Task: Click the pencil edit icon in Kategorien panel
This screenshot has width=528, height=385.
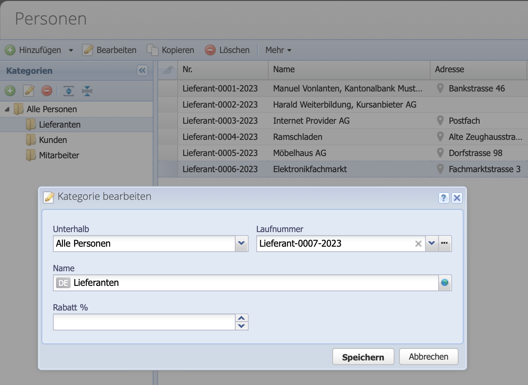Action: point(28,91)
